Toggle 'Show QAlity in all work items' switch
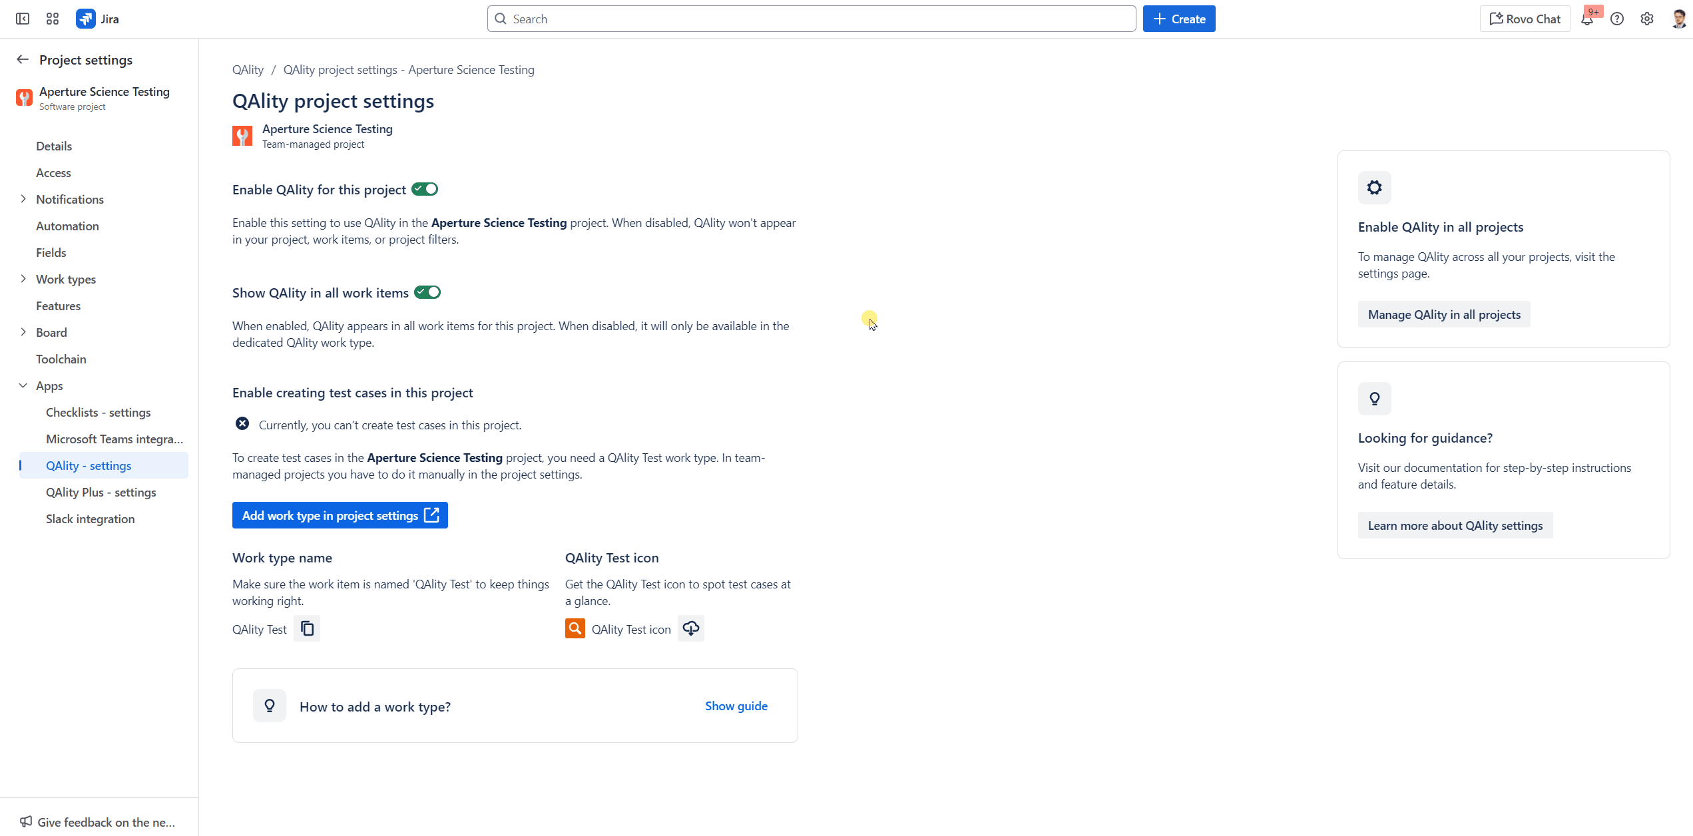 pyautogui.click(x=427, y=292)
